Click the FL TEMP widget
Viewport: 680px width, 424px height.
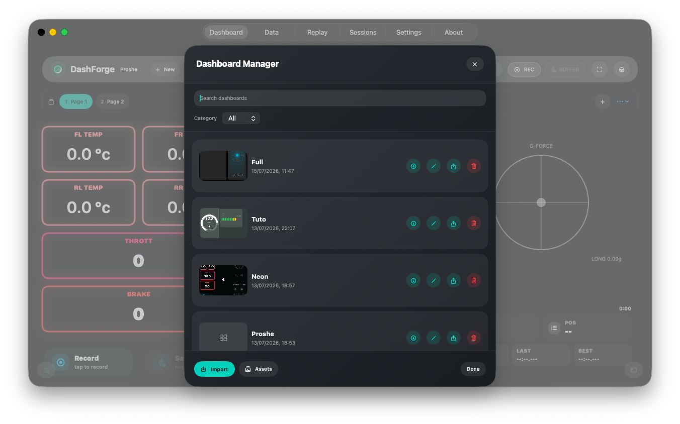[89, 149]
